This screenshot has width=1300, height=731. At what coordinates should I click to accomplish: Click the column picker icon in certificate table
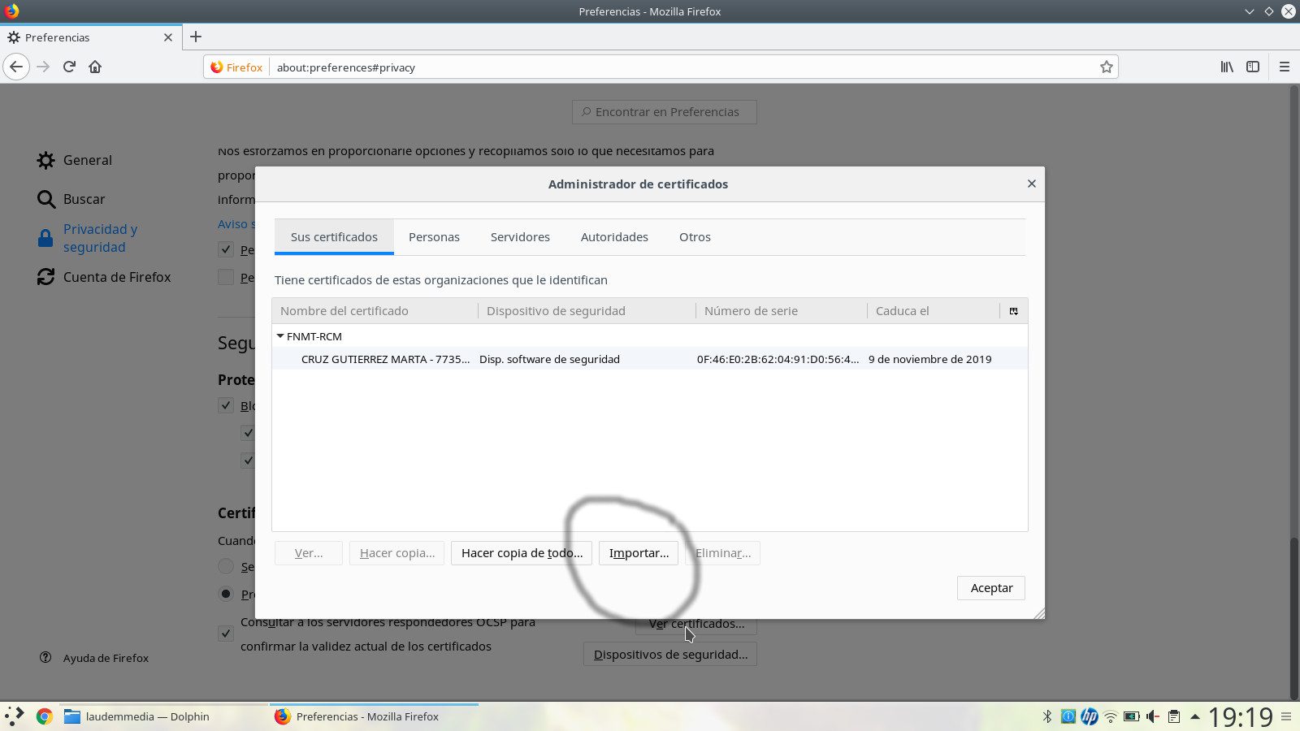pyautogui.click(x=1014, y=311)
